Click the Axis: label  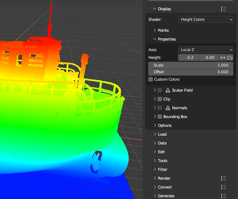(x=153, y=50)
